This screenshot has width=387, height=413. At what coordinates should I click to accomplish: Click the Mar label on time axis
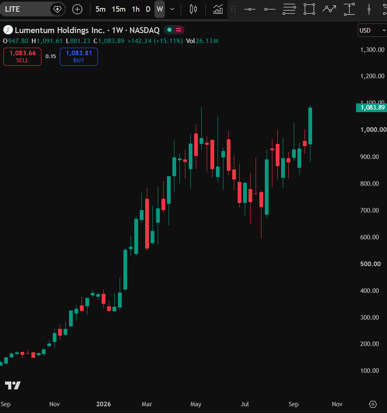point(146,404)
